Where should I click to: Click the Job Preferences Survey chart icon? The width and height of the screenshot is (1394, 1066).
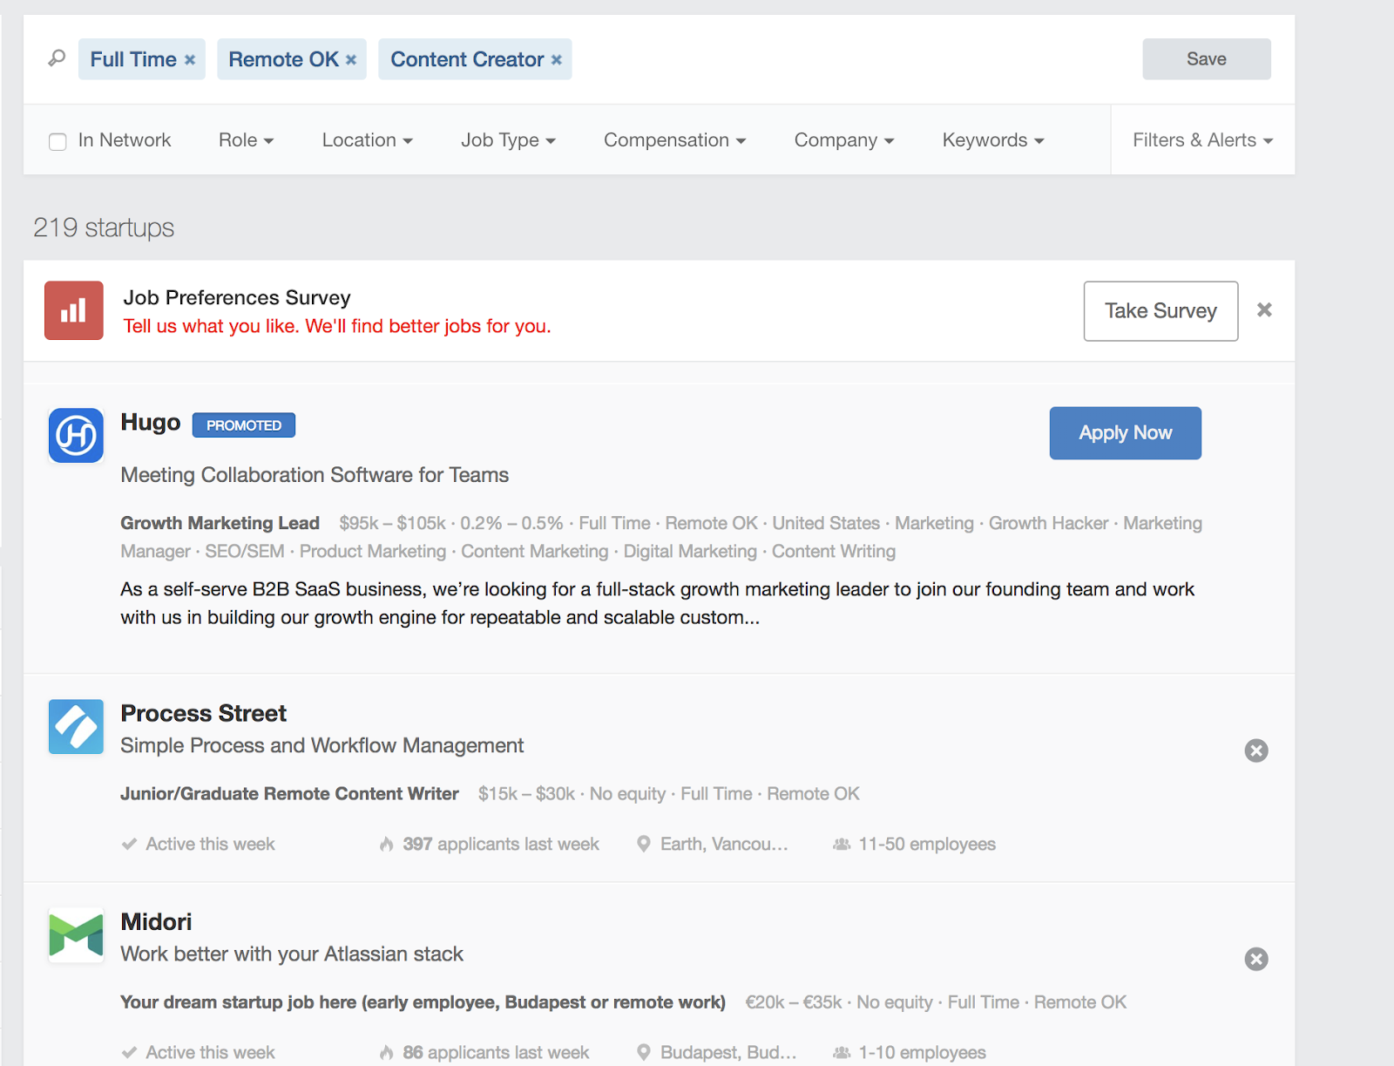[74, 310]
